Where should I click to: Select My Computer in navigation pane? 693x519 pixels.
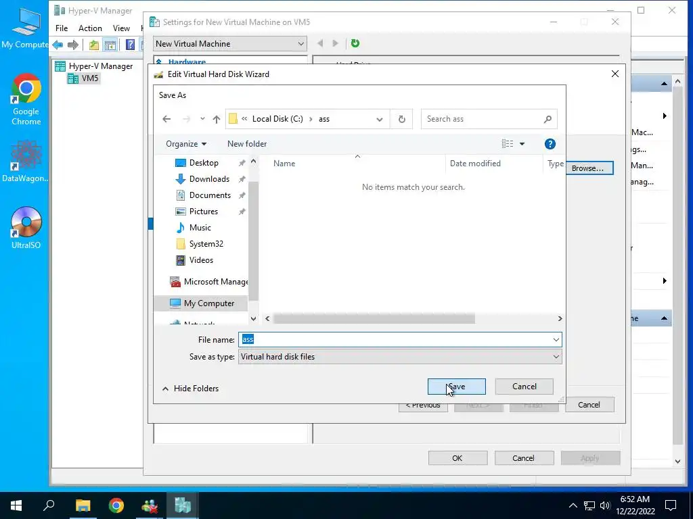pos(202,303)
